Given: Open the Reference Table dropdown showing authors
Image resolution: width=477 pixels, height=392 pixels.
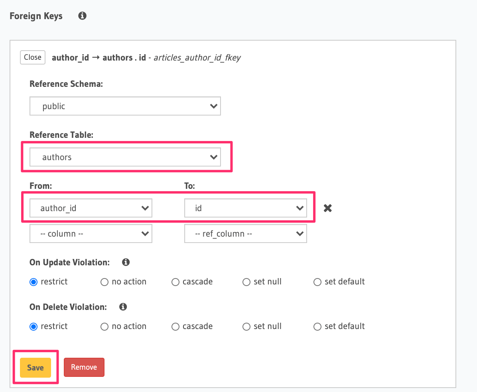Looking at the screenshot, I should (125, 157).
